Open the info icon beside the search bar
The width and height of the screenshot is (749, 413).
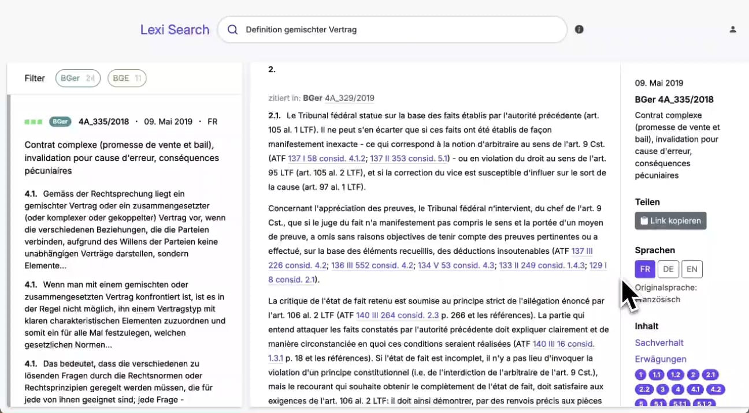click(579, 29)
